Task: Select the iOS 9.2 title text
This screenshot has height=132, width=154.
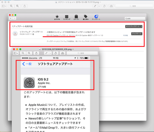Action: pyautogui.click(x=43, y=79)
